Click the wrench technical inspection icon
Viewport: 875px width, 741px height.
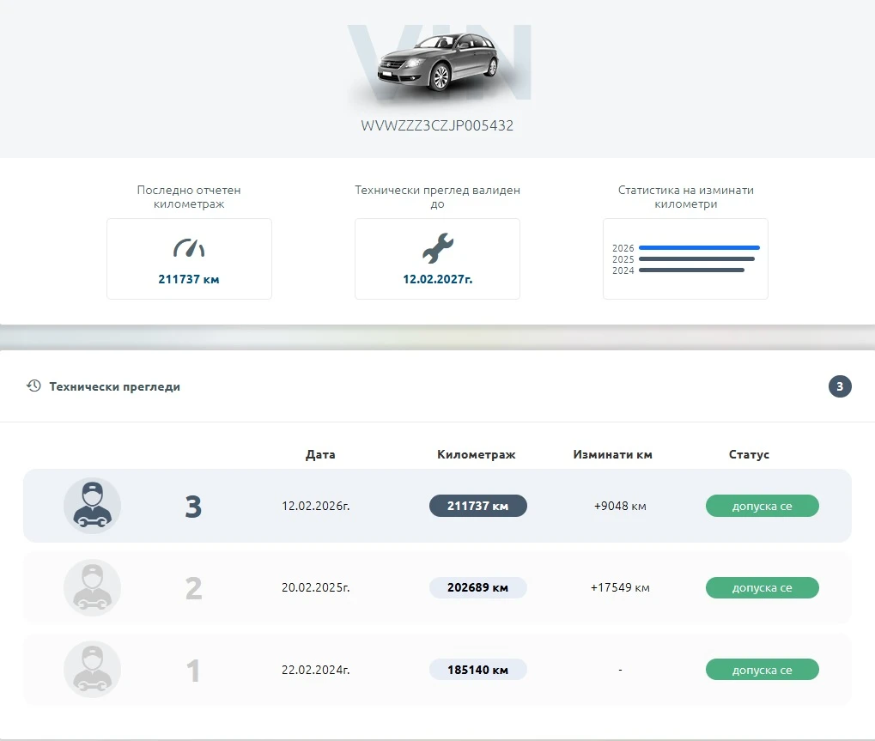437,248
